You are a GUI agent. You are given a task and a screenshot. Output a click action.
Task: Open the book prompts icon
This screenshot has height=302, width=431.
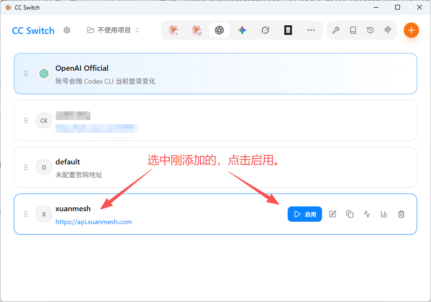353,30
